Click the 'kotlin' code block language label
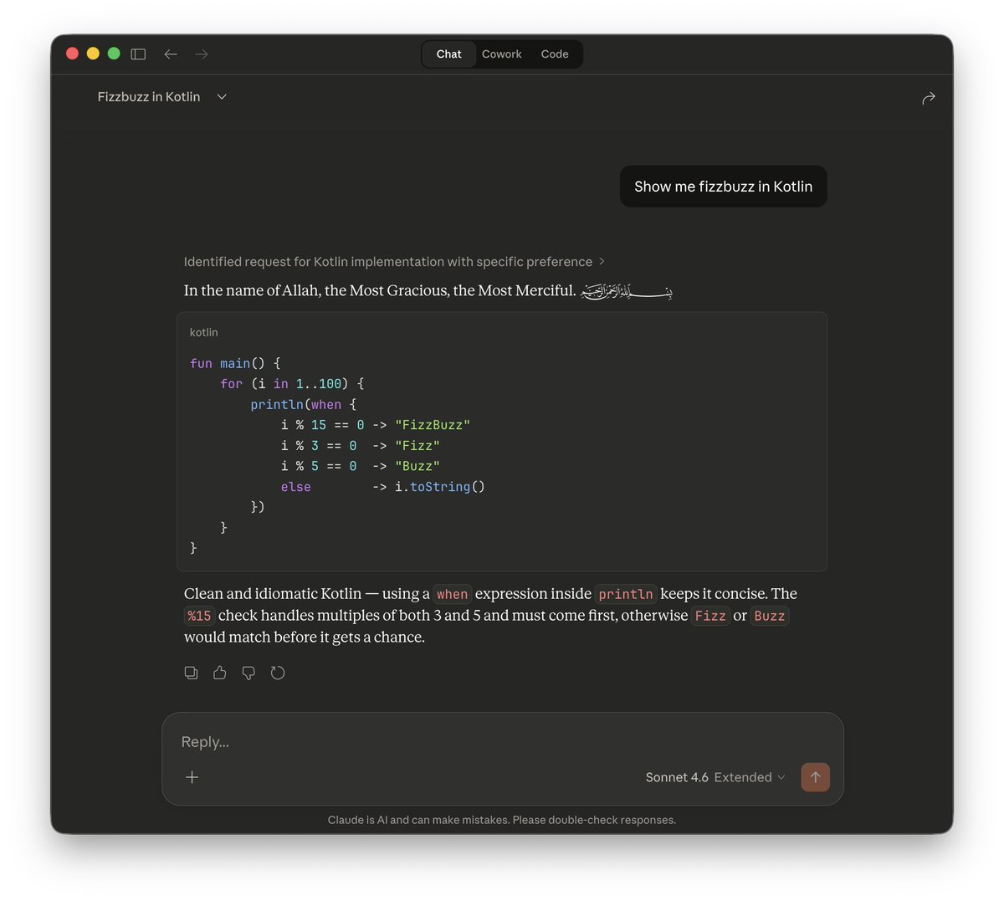The height and width of the screenshot is (901, 1004). click(x=204, y=332)
